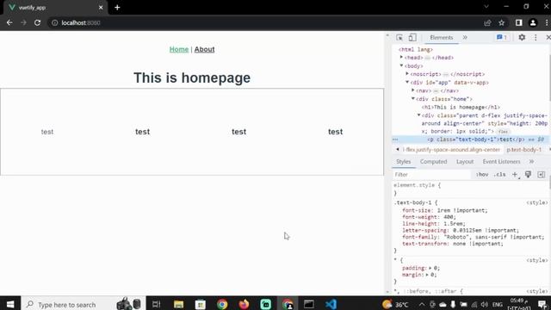551x310 pixels.
Task: Add a new style rule
Action: pos(515,175)
